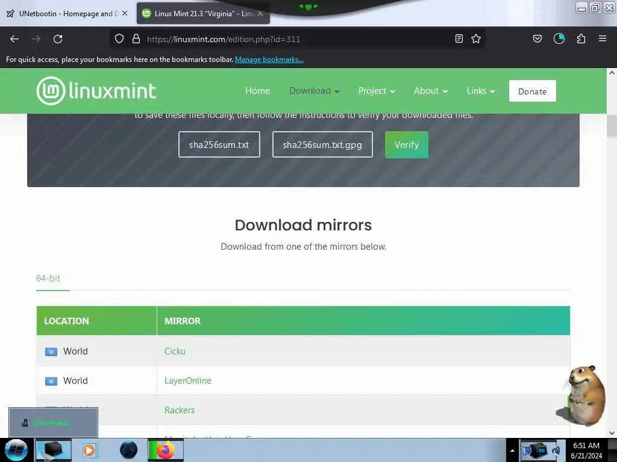Click the flag icon in the LayerOnline row

coord(51,381)
